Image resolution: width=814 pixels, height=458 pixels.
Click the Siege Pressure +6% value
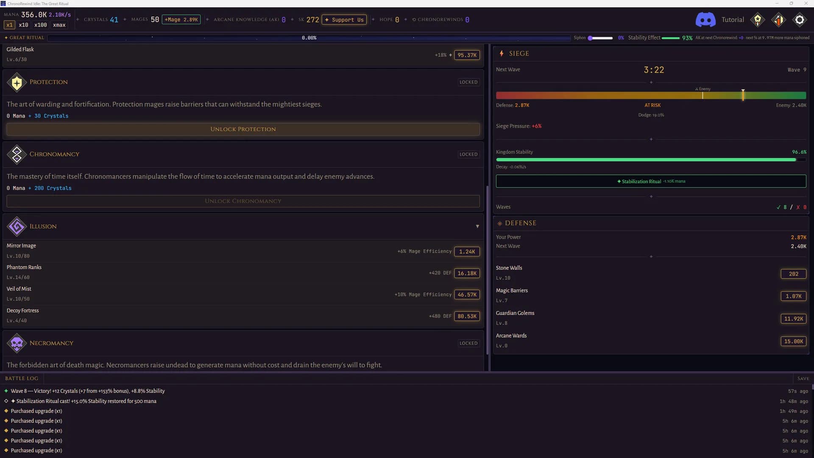pyautogui.click(x=536, y=126)
